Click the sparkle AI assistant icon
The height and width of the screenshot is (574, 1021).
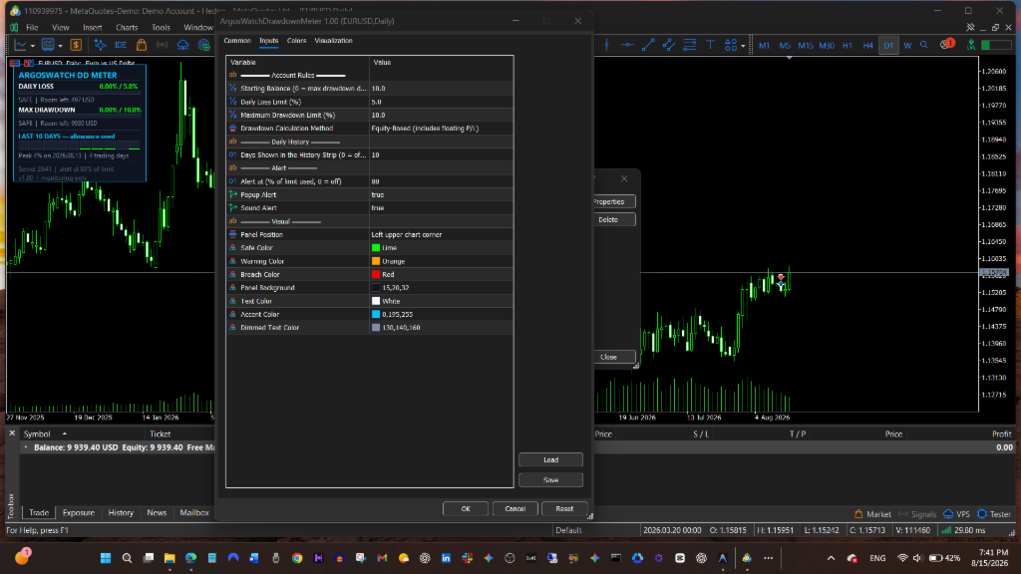point(100,45)
